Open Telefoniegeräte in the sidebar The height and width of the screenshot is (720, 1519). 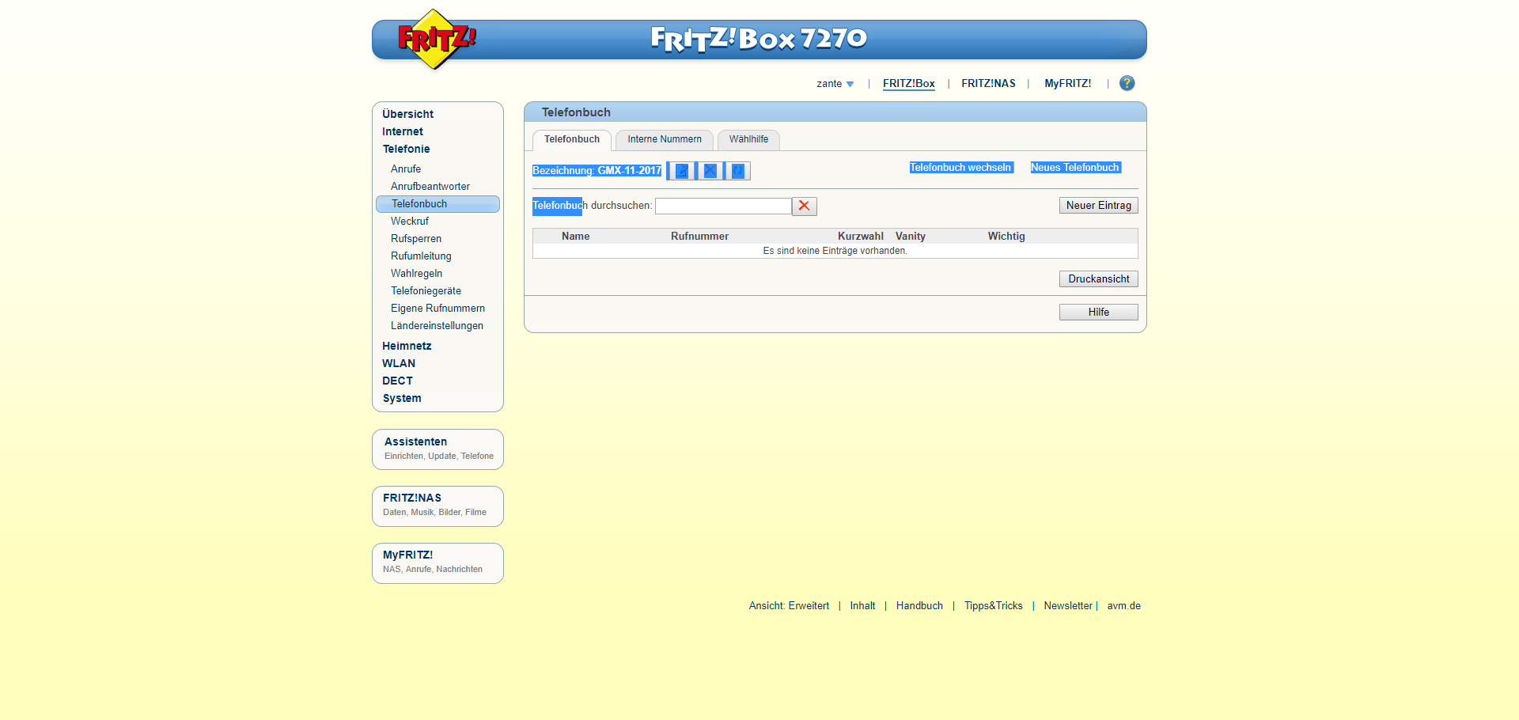tap(426, 291)
